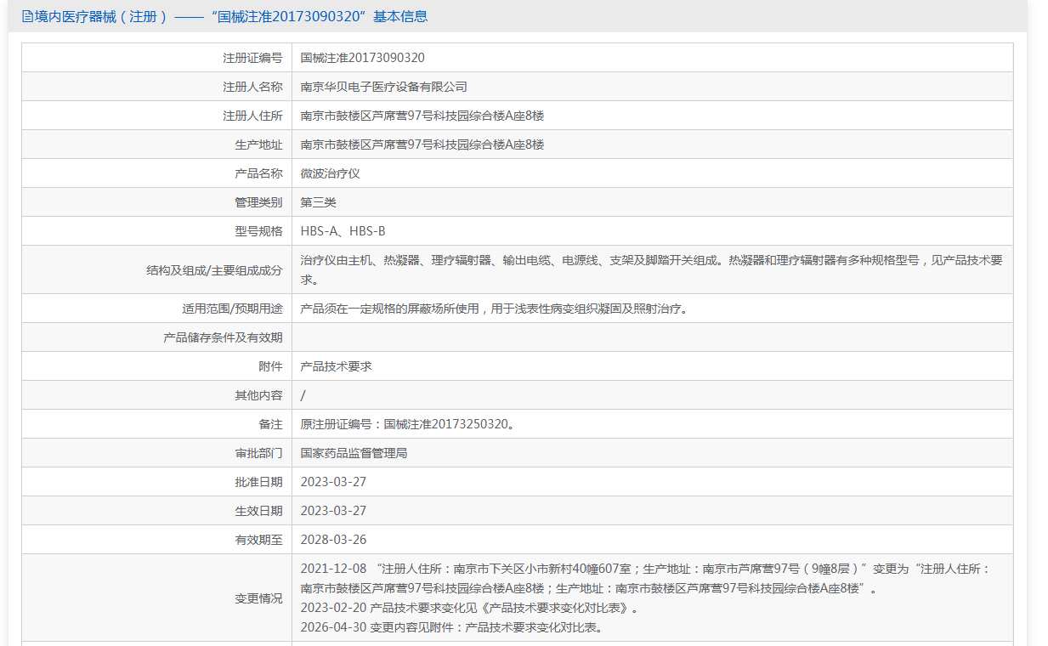This screenshot has height=646, width=1048.
Task: Click remark text 原注册证编号：国械注准20173250320
Action: tap(408, 424)
